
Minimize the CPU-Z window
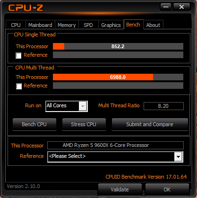pos(166,7)
